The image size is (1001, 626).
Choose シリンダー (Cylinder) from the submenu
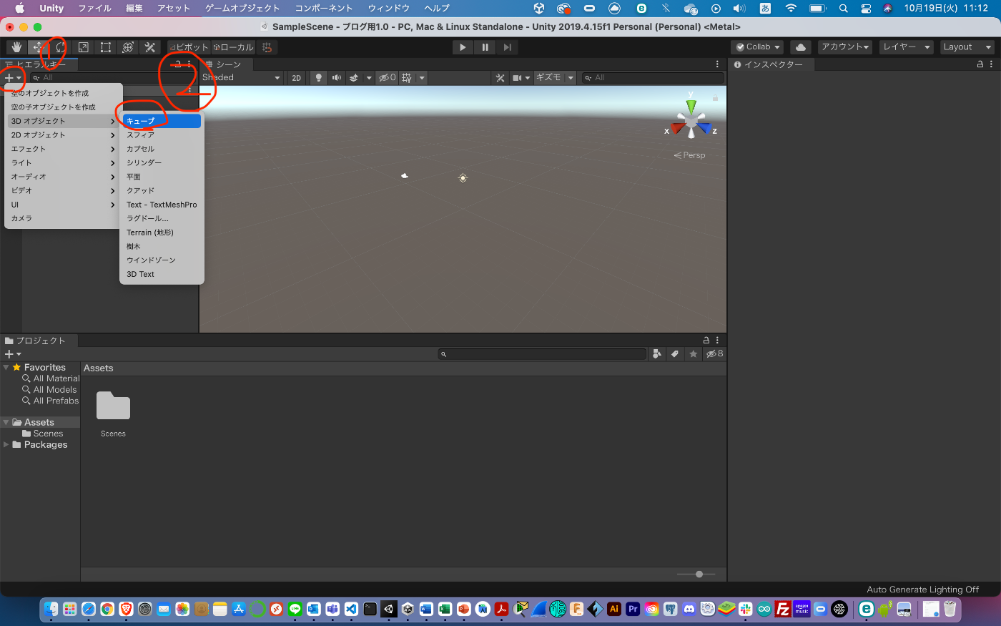162,162
